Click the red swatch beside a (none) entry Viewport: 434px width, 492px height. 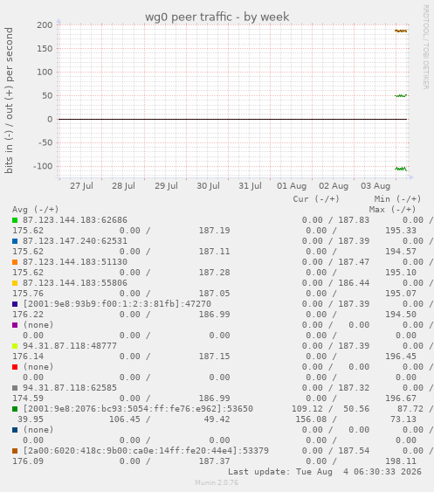[15, 367]
